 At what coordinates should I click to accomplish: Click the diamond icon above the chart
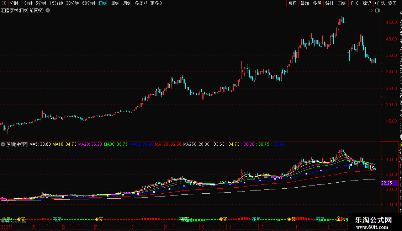coord(371,11)
